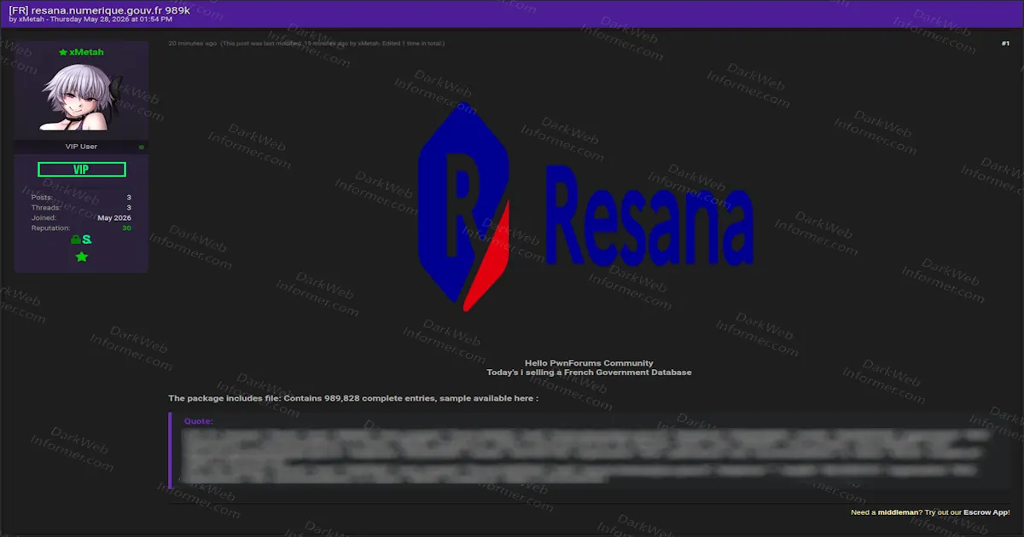Open the xMetah avatar image

[81, 99]
